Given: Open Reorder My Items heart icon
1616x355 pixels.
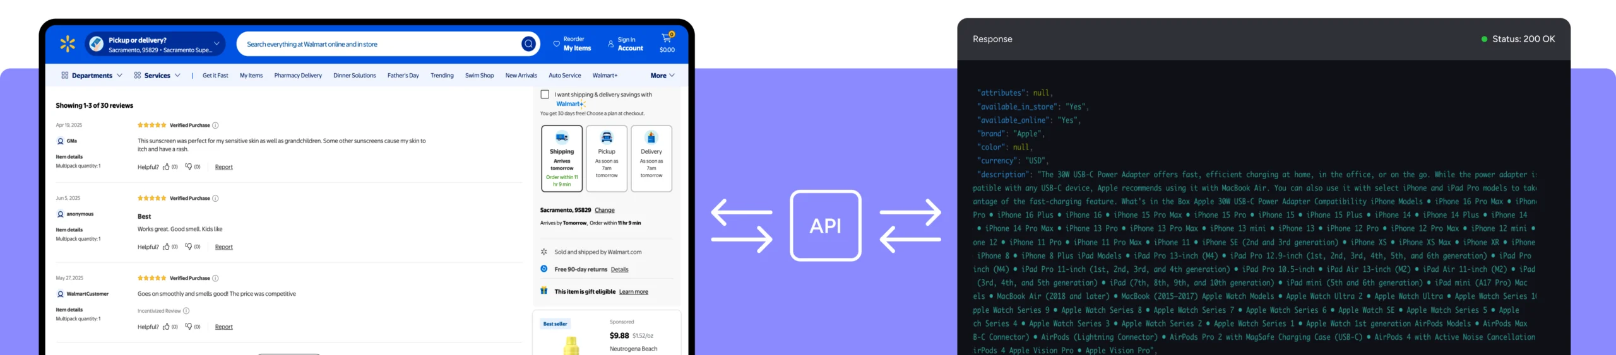Looking at the screenshot, I should point(556,44).
